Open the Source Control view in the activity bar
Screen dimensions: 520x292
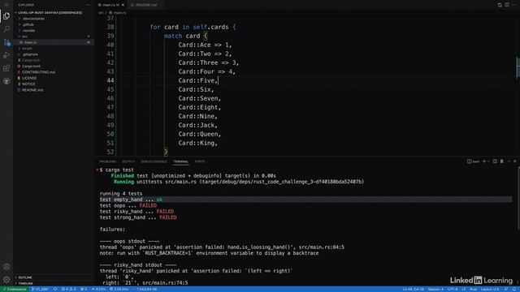tap(6, 42)
